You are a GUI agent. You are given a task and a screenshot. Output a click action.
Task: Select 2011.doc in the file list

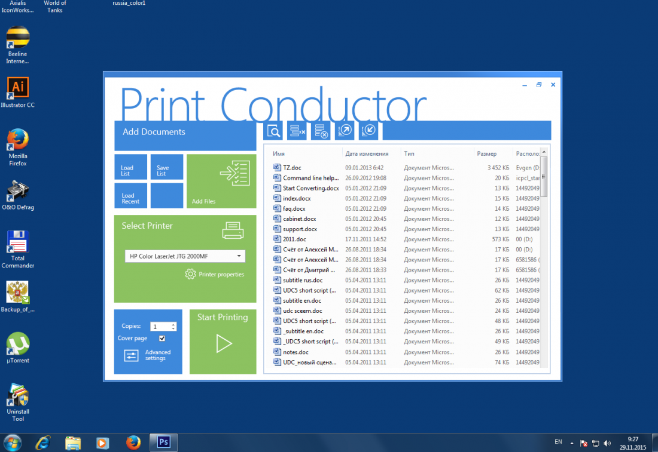coord(406,239)
